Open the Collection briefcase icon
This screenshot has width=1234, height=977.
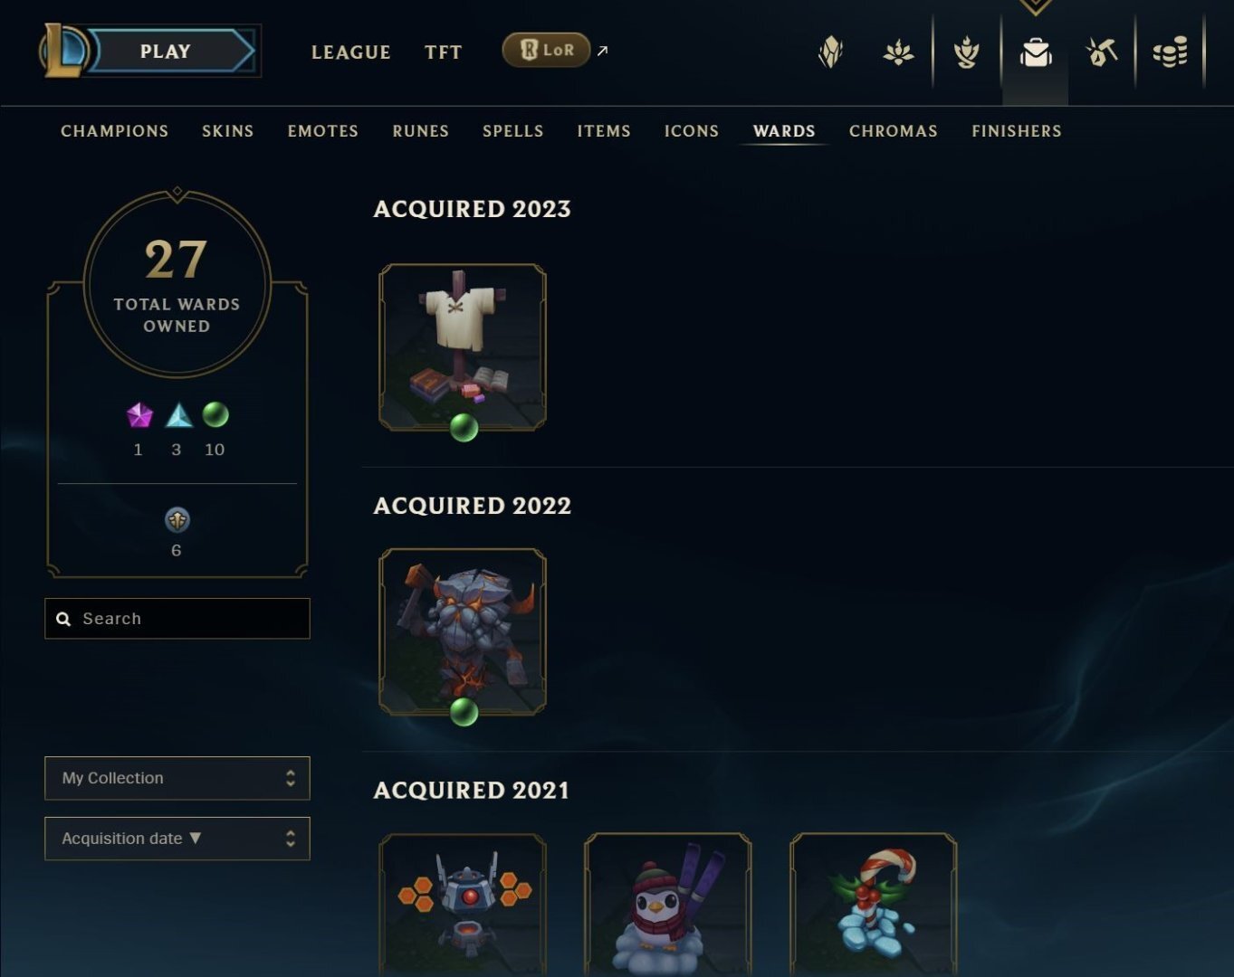click(1035, 52)
